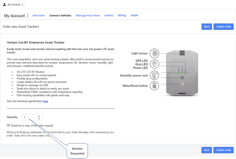This screenshot has width=236, height=159.
Task: Click the humidity thermometer icon
Action: pos(154,75)
